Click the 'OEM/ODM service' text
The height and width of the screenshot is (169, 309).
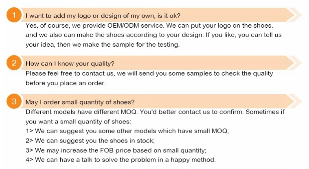coord(136,26)
